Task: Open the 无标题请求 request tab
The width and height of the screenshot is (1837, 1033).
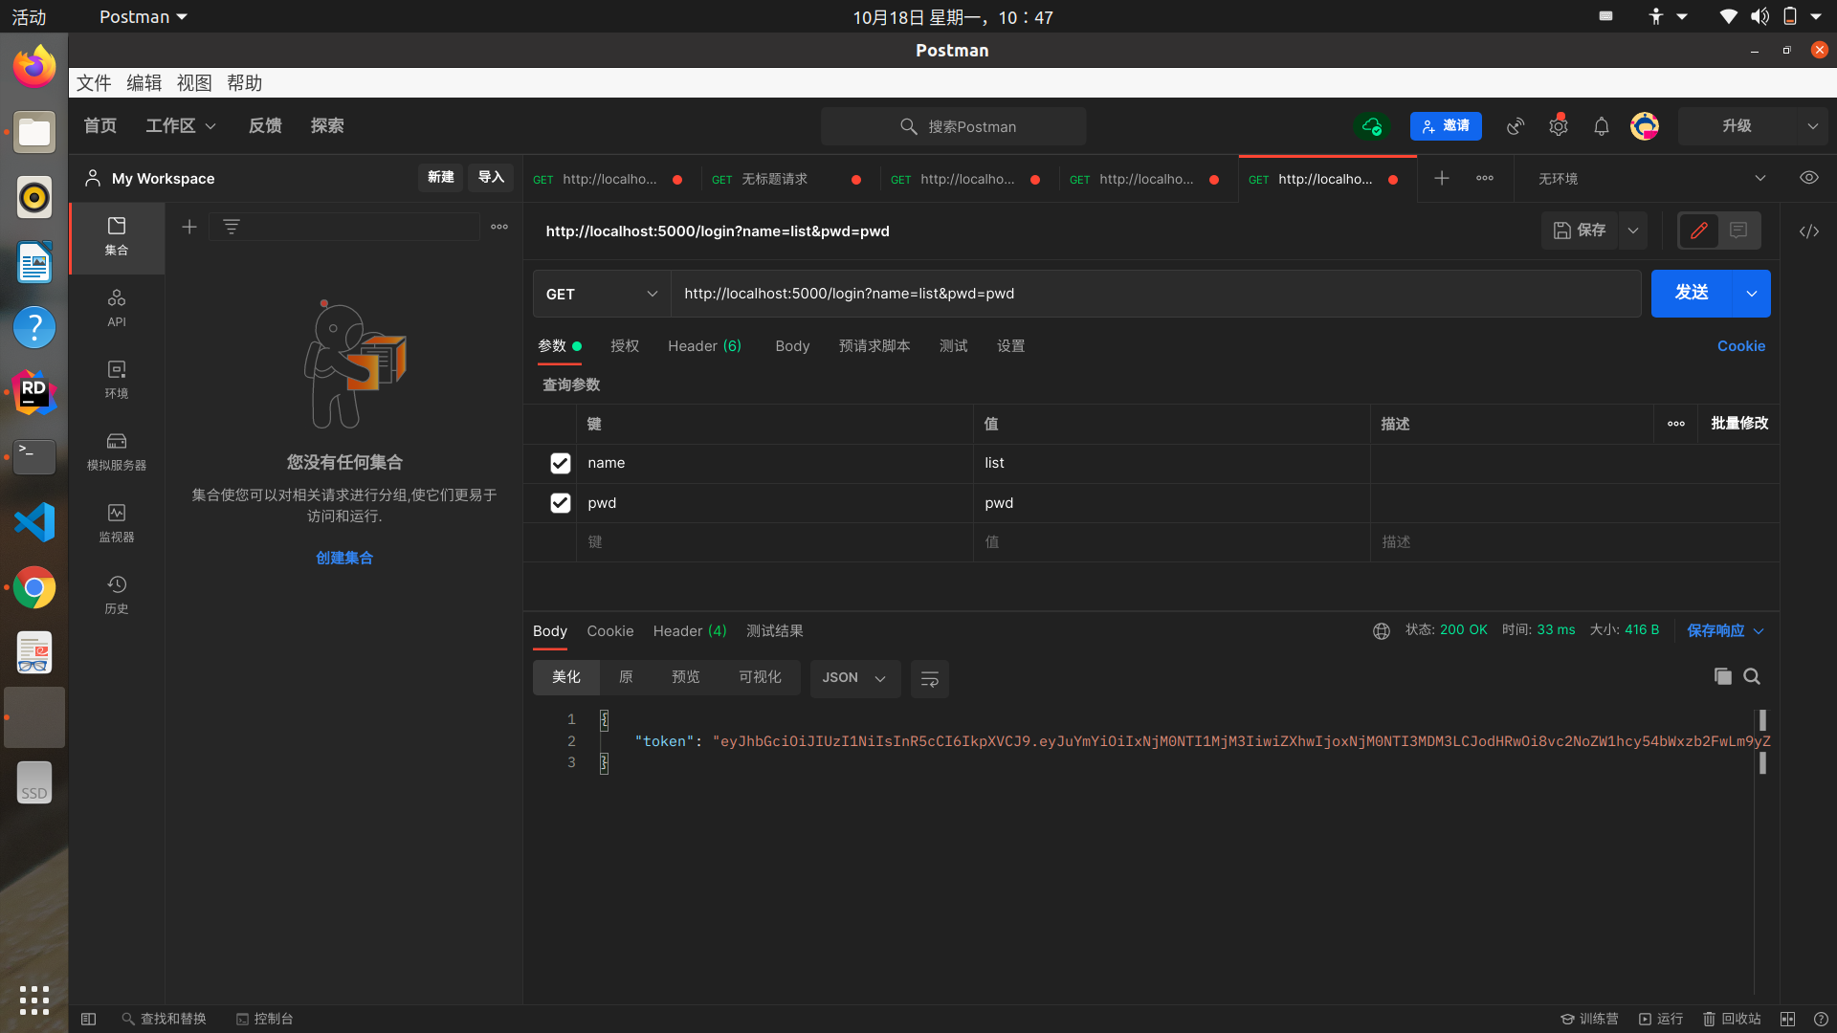Action: click(x=790, y=179)
